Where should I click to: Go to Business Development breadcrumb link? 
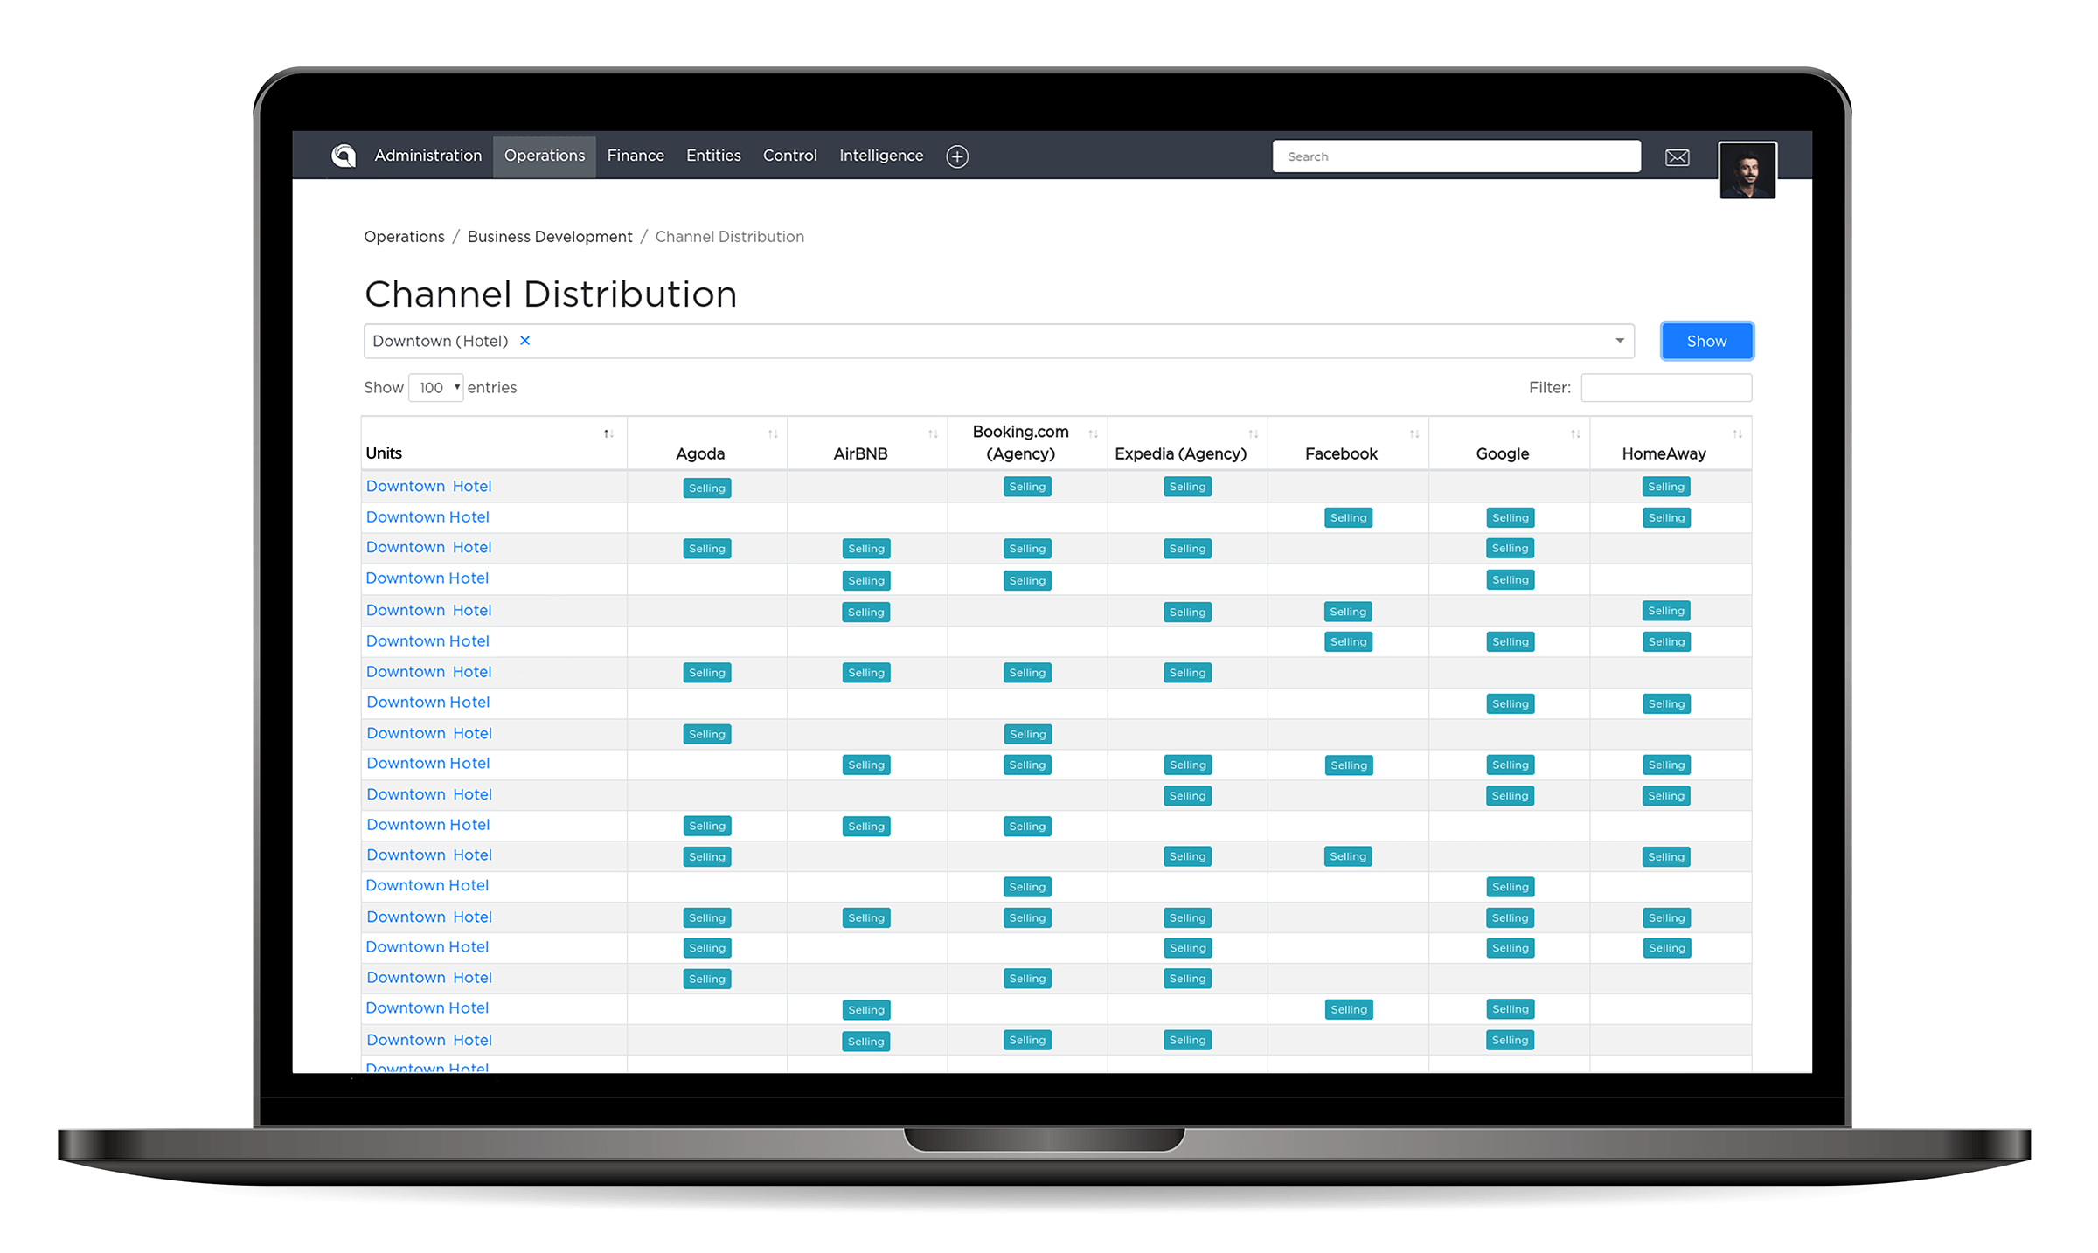[x=550, y=237]
